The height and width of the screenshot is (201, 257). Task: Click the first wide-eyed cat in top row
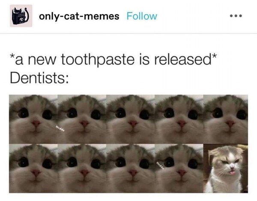[33, 119]
